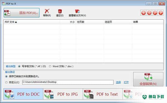167x103 pixels.
Task: Switch to the PDF to DOC tab
Action: pos(23,94)
